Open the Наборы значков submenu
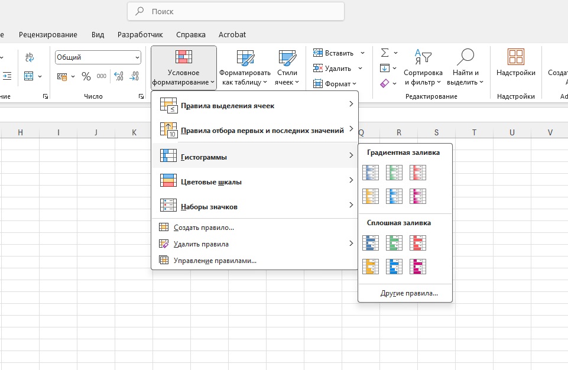 click(x=255, y=206)
